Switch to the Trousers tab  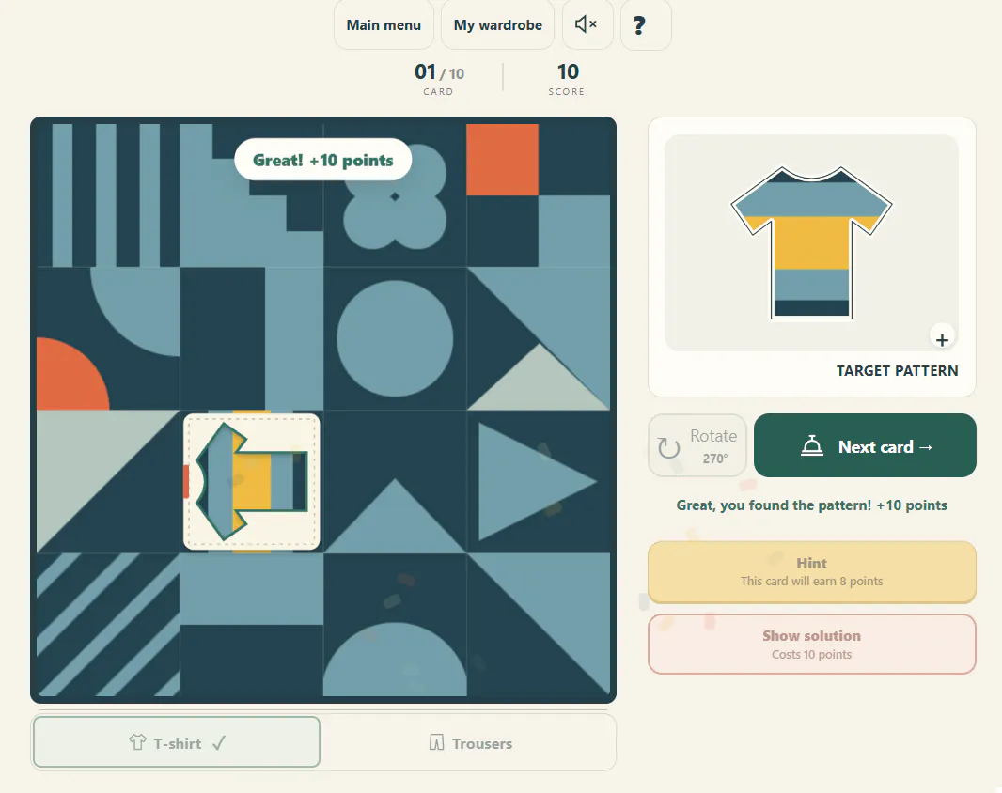[470, 743]
